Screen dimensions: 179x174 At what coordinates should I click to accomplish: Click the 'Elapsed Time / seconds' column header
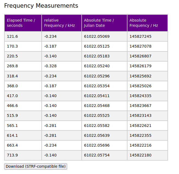pyautogui.click(x=23, y=23)
